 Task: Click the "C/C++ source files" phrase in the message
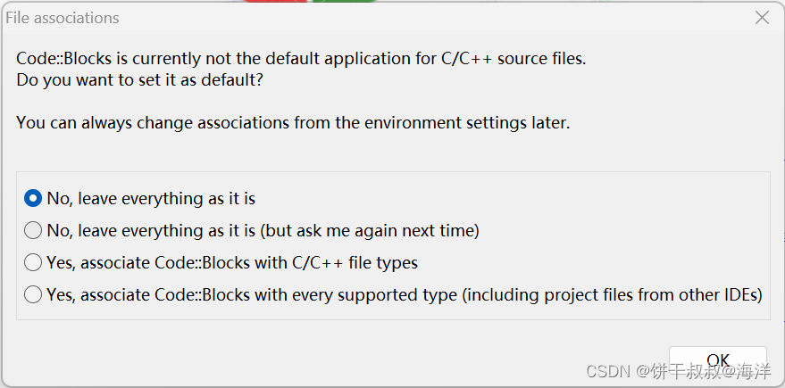513,59
